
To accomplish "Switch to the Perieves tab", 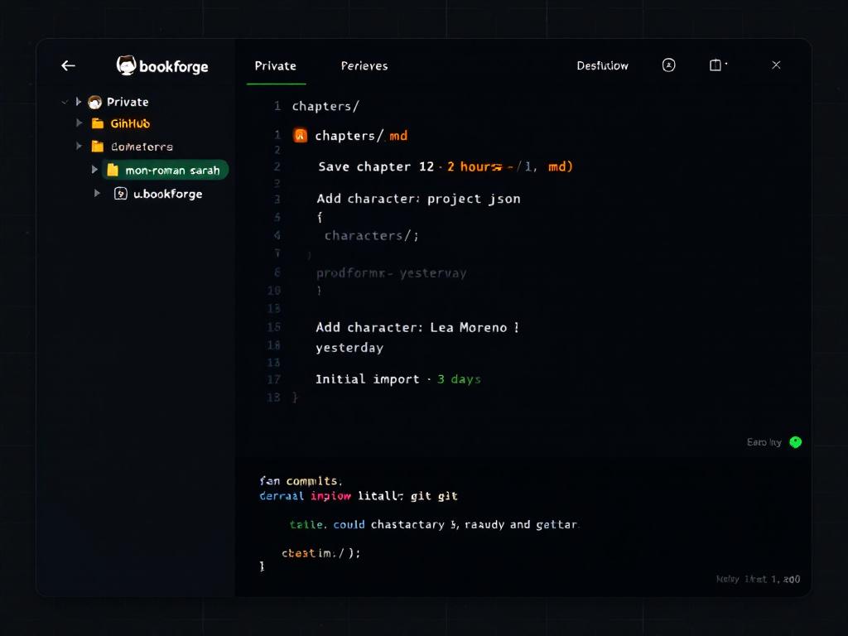I will pyautogui.click(x=364, y=65).
